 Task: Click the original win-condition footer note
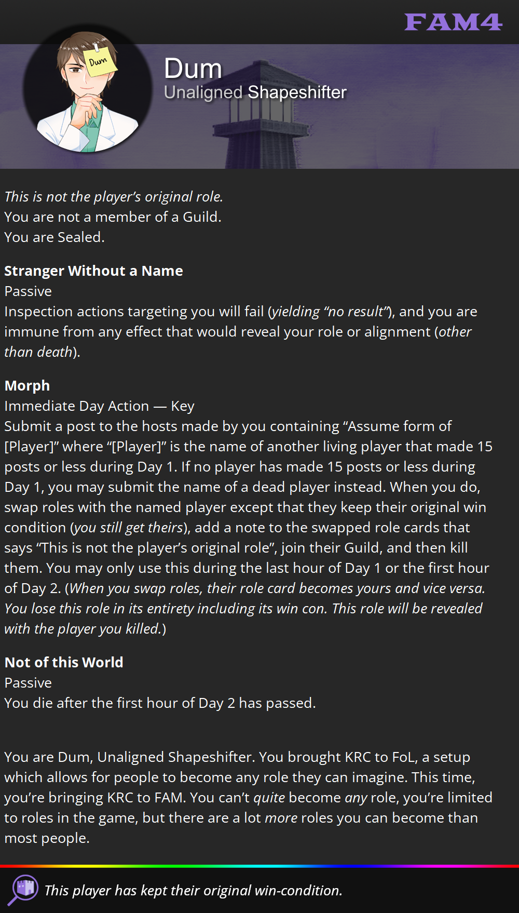click(193, 890)
